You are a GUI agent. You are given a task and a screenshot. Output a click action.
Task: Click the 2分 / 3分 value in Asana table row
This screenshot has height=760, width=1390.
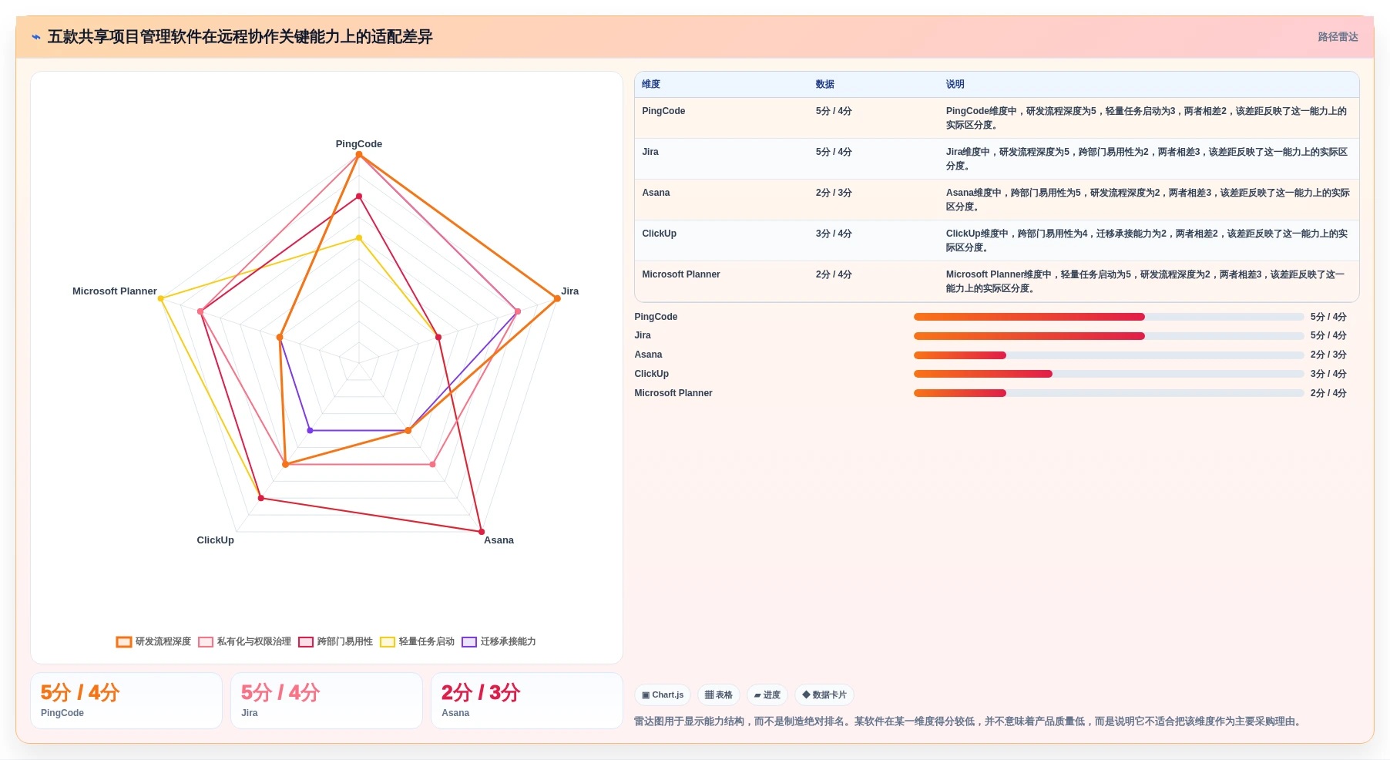834,193
